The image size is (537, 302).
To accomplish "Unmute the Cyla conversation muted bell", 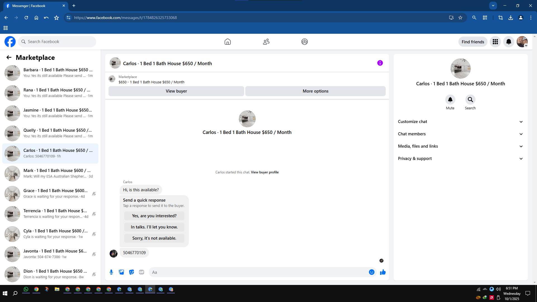I will (x=94, y=234).
